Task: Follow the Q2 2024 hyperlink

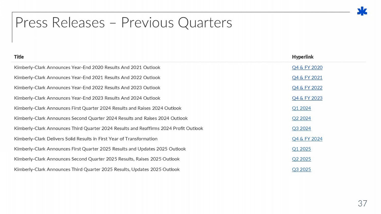Action: tap(301, 118)
